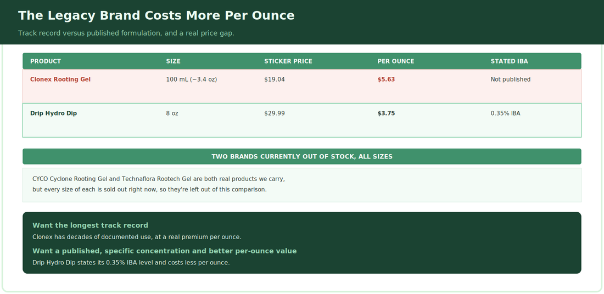The width and height of the screenshot is (604, 294).
Task: Click the PRODUCT column header
Action: pos(46,61)
